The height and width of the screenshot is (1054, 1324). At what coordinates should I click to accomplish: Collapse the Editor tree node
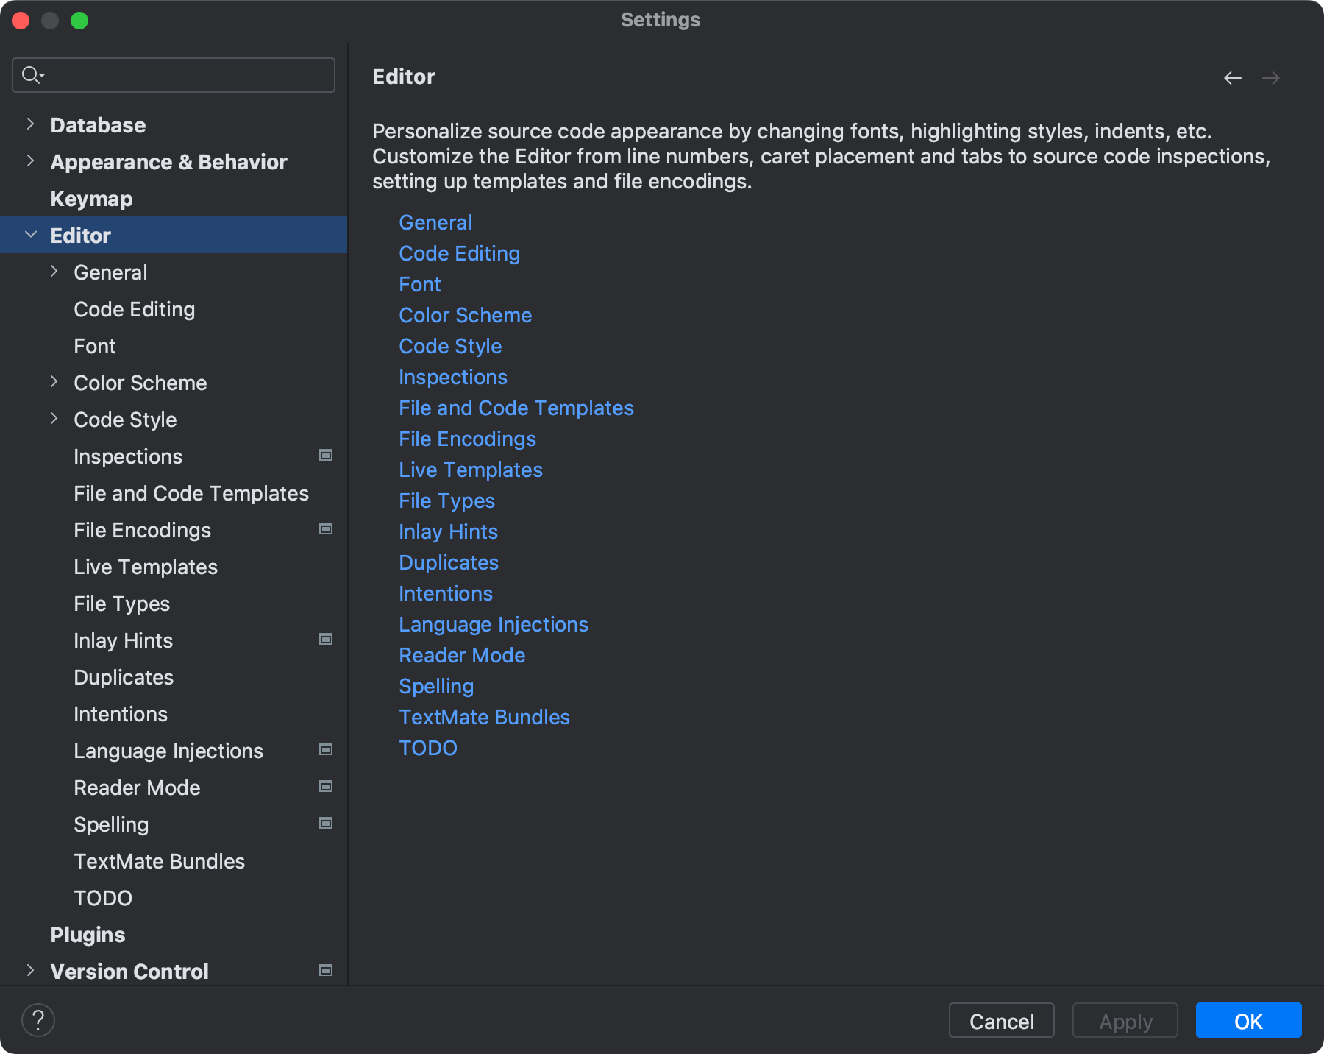point(29,235)
